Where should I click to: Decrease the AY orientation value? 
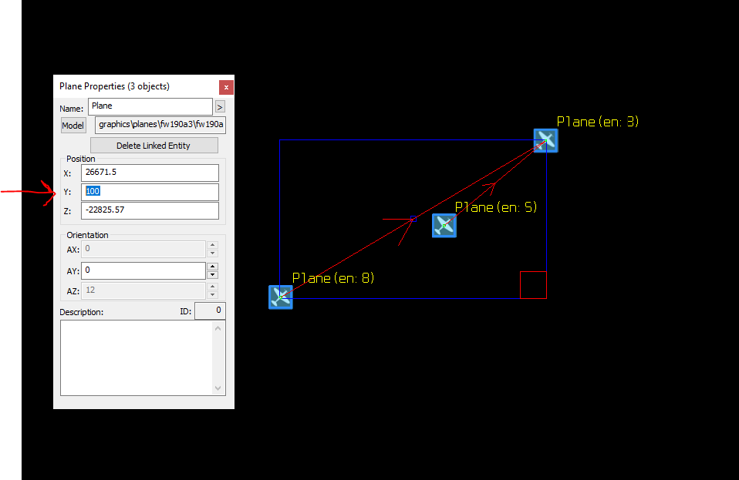coord(213,275)
